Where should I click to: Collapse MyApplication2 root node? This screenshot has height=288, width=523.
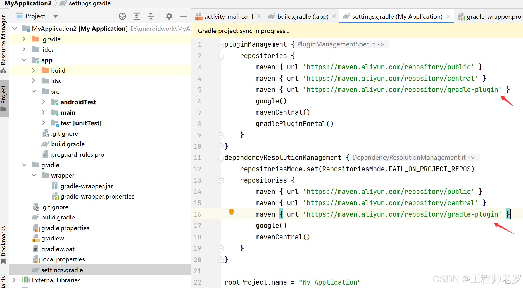(15, 28)
